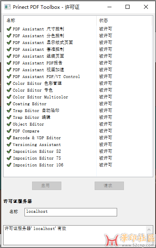
Task: Click the message 许可证服务器 'localhost' 有效
Action: click(35, 228)
